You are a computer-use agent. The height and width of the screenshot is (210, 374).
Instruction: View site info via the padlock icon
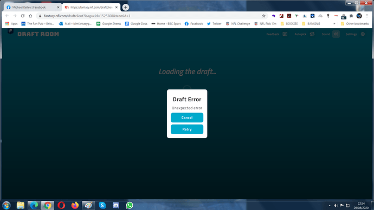click(40, 16)
